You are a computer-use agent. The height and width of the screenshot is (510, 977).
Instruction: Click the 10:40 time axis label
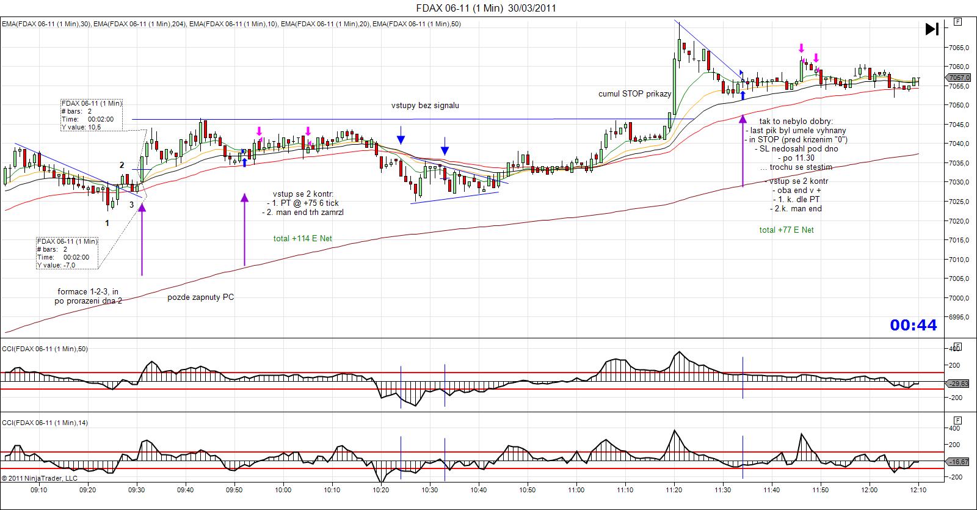(x=479, y=489)
